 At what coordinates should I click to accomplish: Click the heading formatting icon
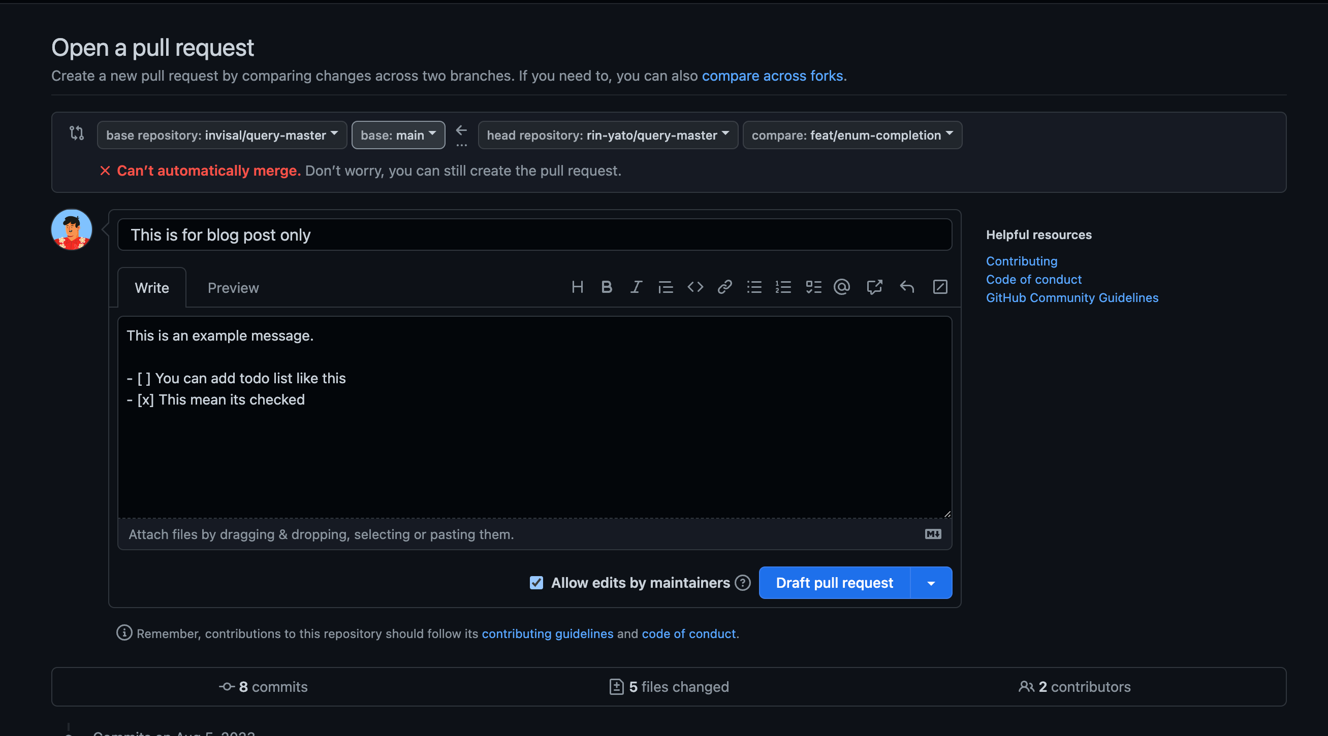(x=576, y=287)
